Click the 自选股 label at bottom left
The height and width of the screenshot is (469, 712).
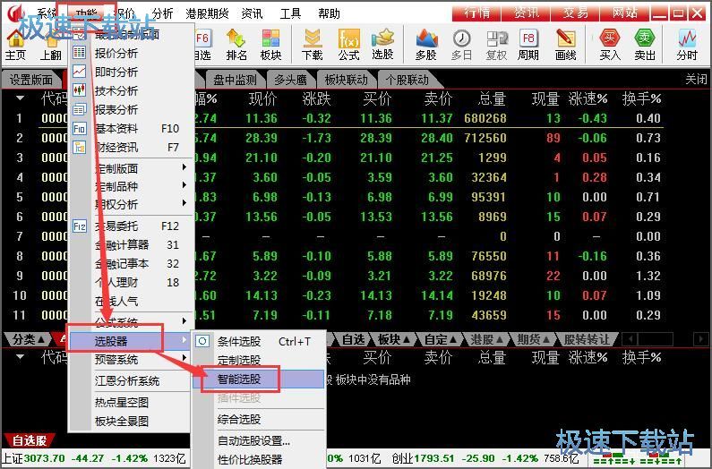click(x=29, y=440)
